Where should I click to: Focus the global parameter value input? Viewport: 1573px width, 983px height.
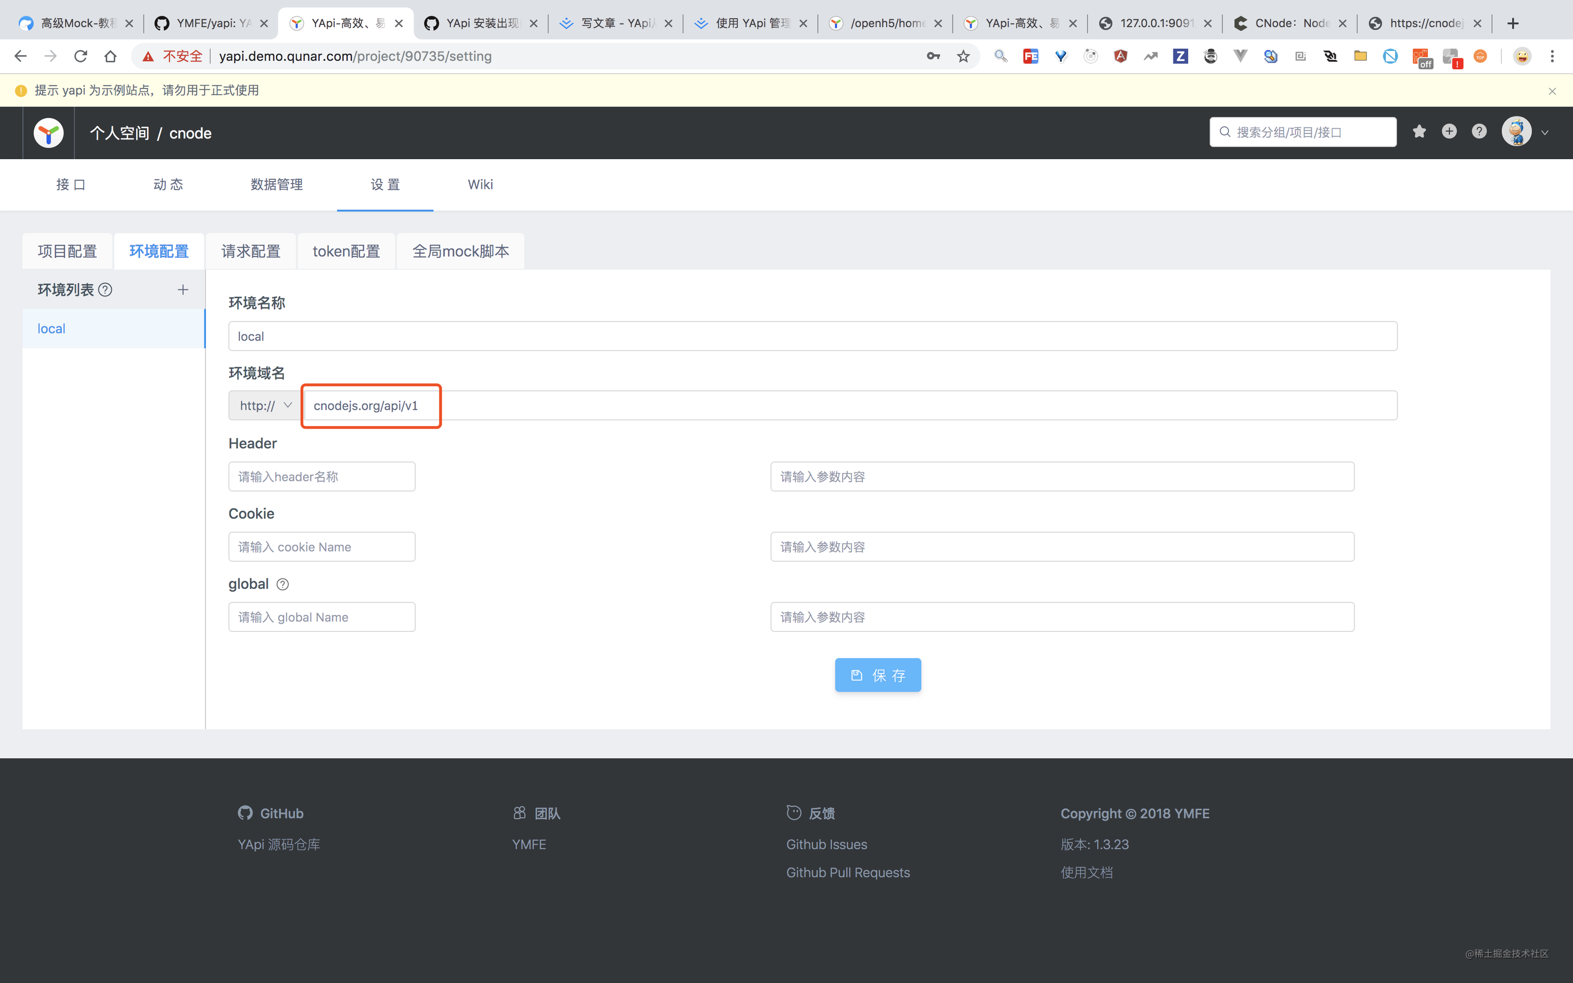coord(1062,617)
